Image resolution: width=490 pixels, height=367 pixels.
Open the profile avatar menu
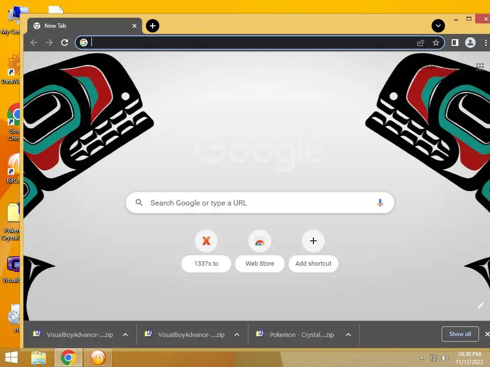(470, 43)
